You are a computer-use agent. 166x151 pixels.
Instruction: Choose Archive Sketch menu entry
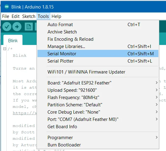[x=98, y=32]
